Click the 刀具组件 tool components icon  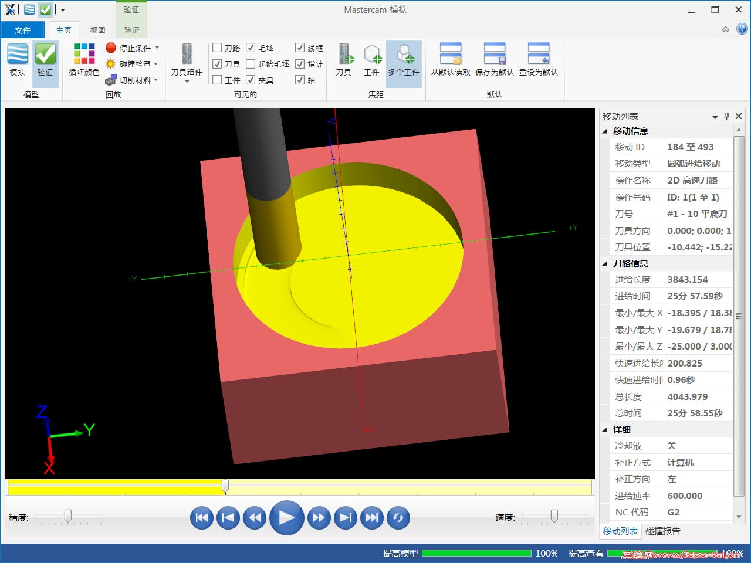point(187,54)
